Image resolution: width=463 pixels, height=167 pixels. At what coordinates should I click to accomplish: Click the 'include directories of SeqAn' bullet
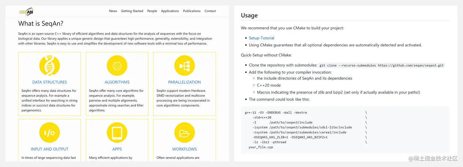[x=305, y=78]
